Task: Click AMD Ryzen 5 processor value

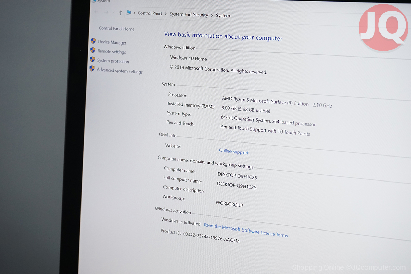Action: point(265,101)
